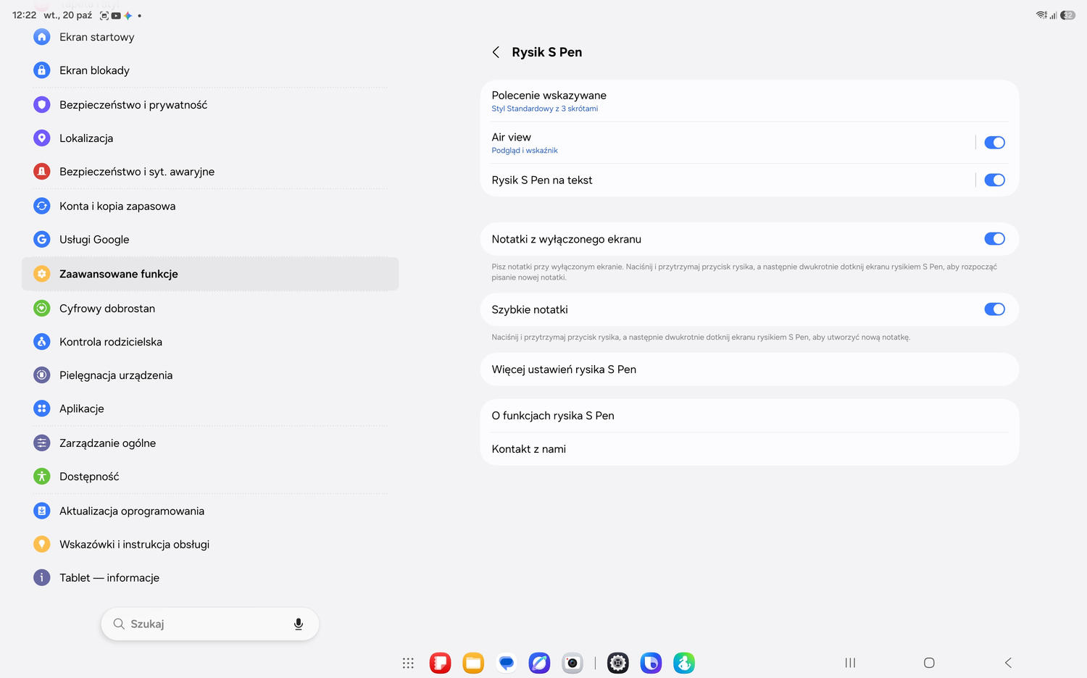Open Konta i kopia zapasowa sync icon
1087x678 pixels.
point(42,206)
